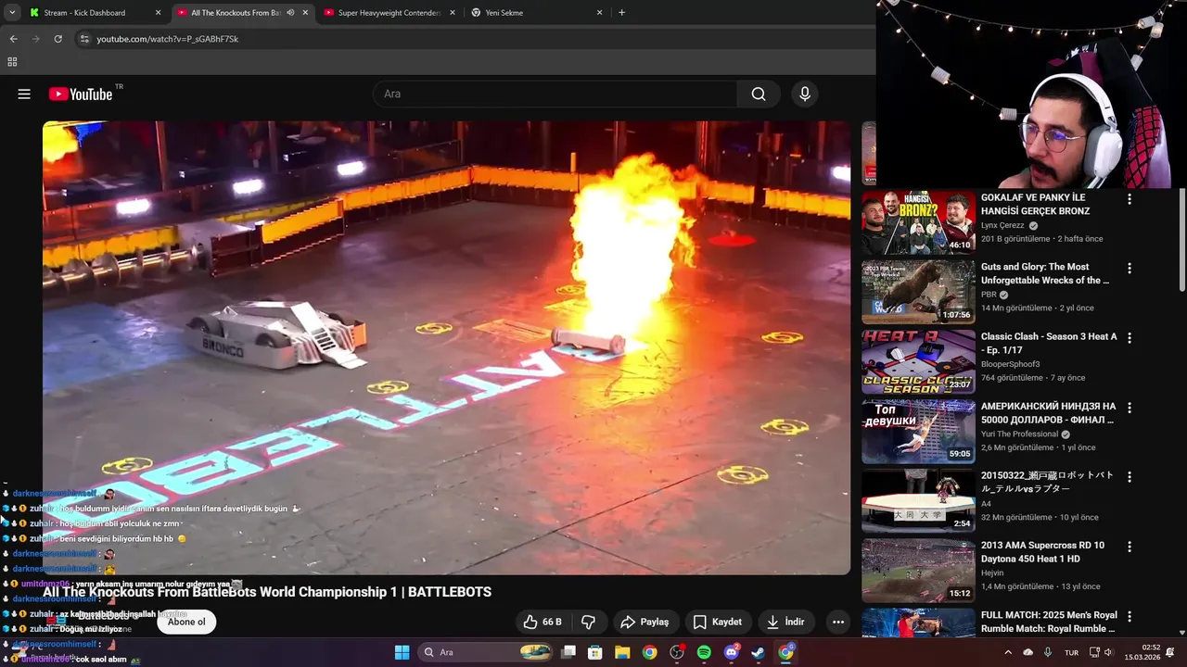Viewport: 1187px width, 667px height.
Task: Click the Windows taskbar 'Ara' search box
Action: coord(487,652)
